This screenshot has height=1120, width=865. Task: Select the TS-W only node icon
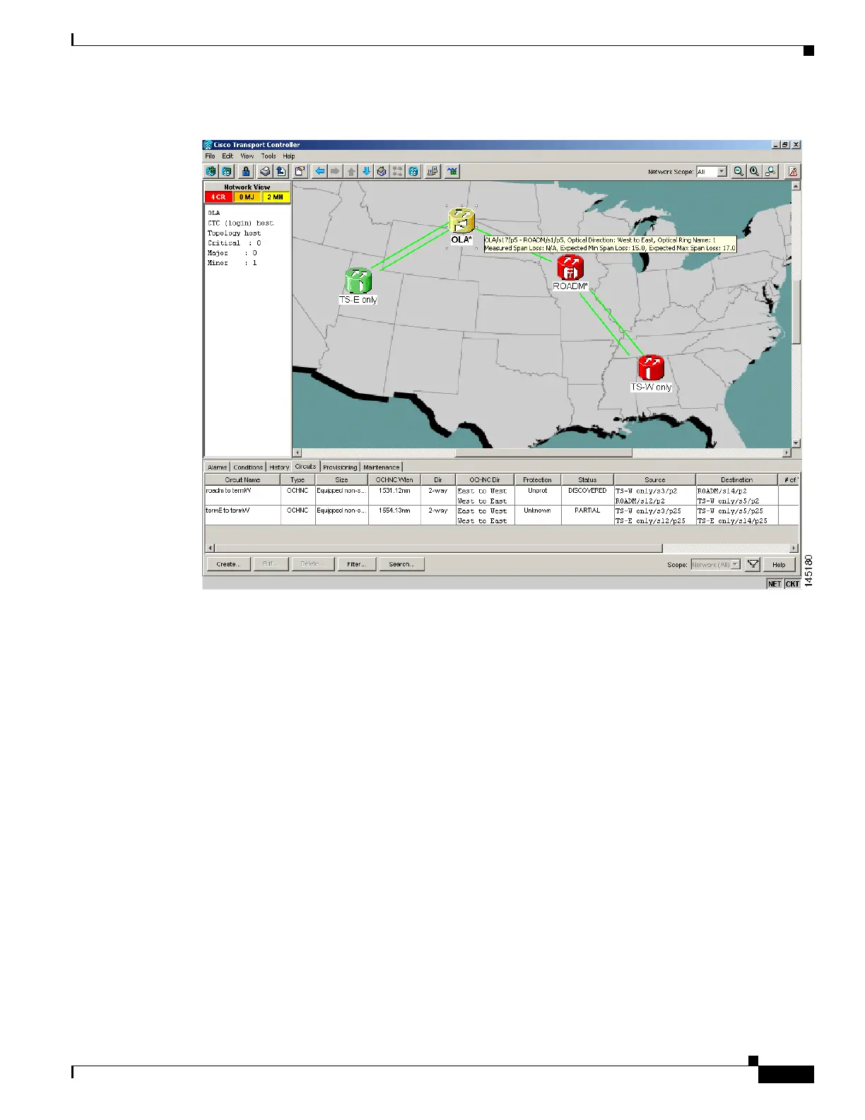pyautogui.click(x=651, y=368)
